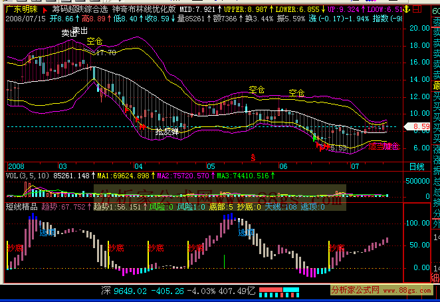Image resolution: width=440 pixels, height=302 pixels.
Task: Click the 神奇布林线优化版 indicator title
Action: point(144,9)
